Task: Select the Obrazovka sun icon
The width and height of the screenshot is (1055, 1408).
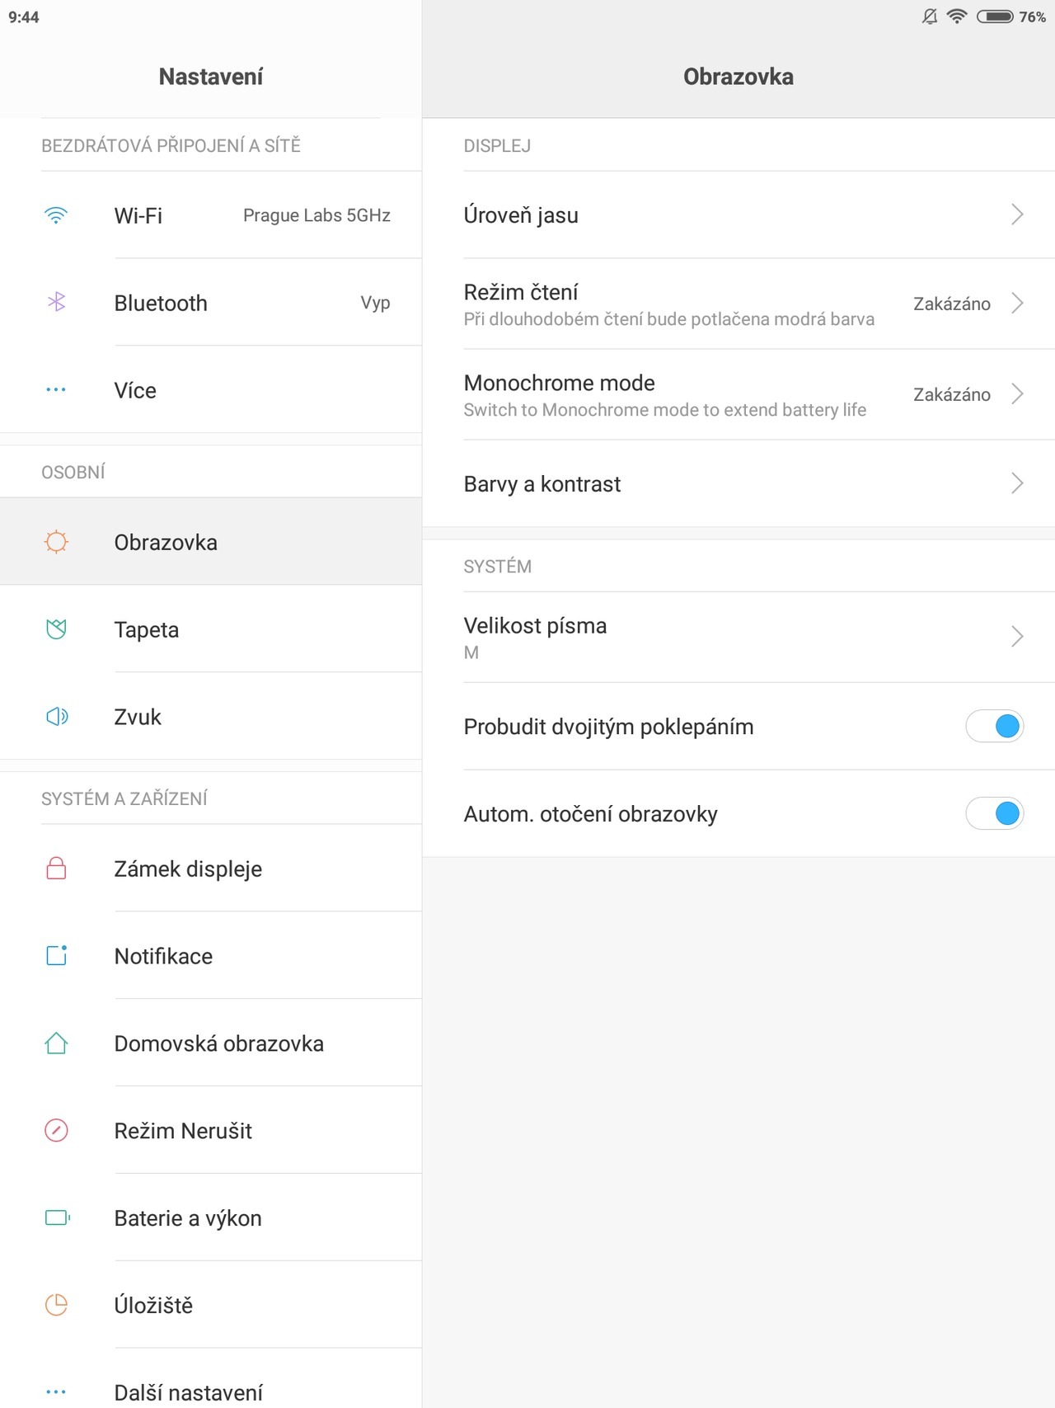Action: coord(55,542)
